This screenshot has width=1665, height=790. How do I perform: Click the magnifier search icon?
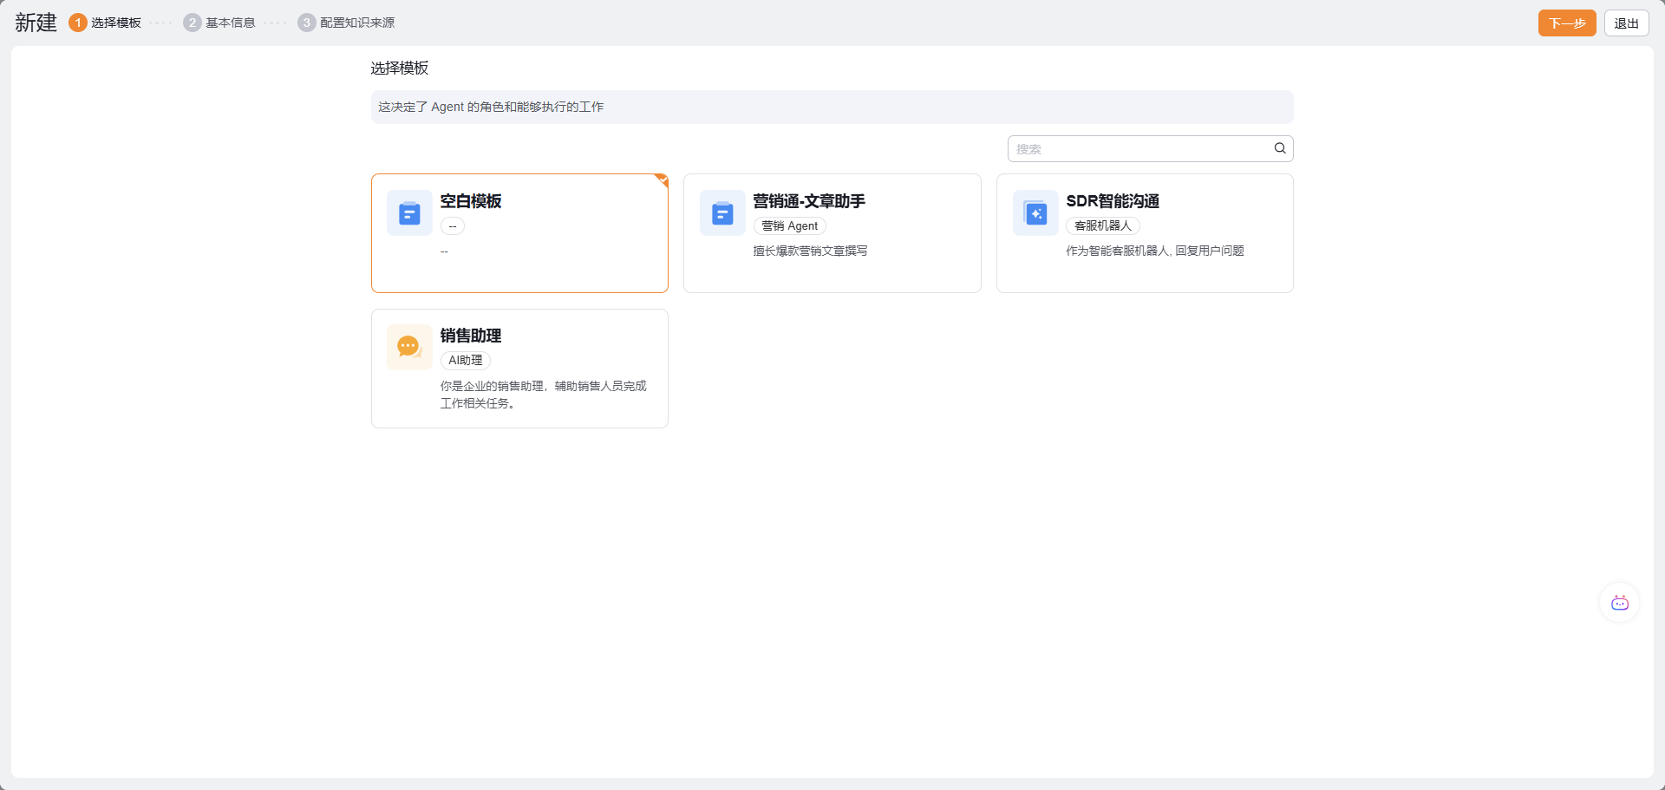(x=1280, y=148)
